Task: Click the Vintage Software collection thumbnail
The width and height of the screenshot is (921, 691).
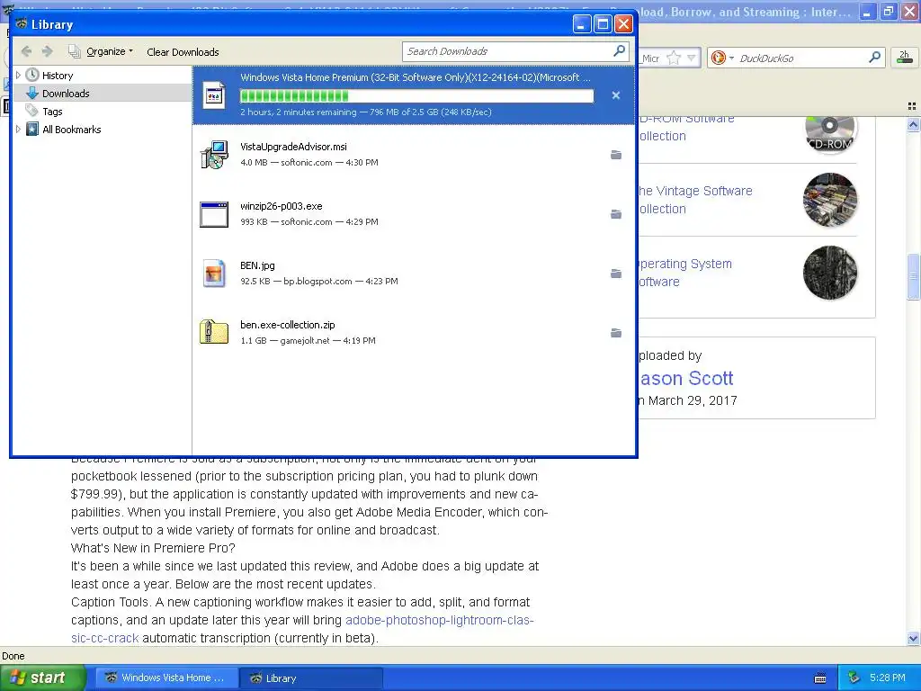Action: (x=830, y=200)
